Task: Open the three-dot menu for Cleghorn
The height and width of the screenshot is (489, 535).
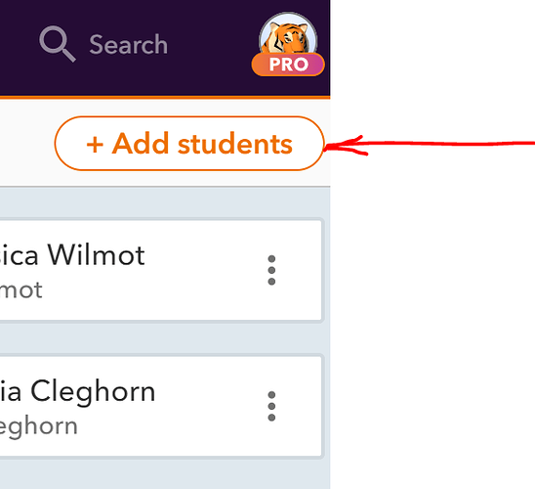Action: pyautogui.click(x=271, y=406)
